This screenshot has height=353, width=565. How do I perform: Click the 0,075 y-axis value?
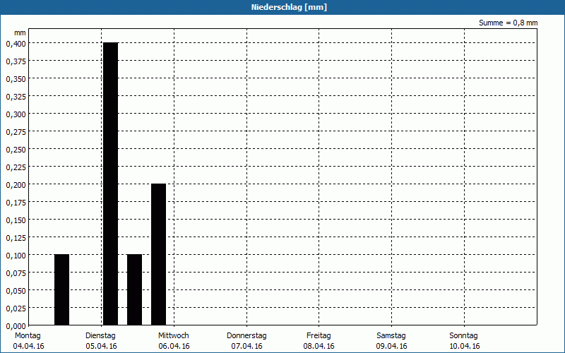(x=16, y=273)
